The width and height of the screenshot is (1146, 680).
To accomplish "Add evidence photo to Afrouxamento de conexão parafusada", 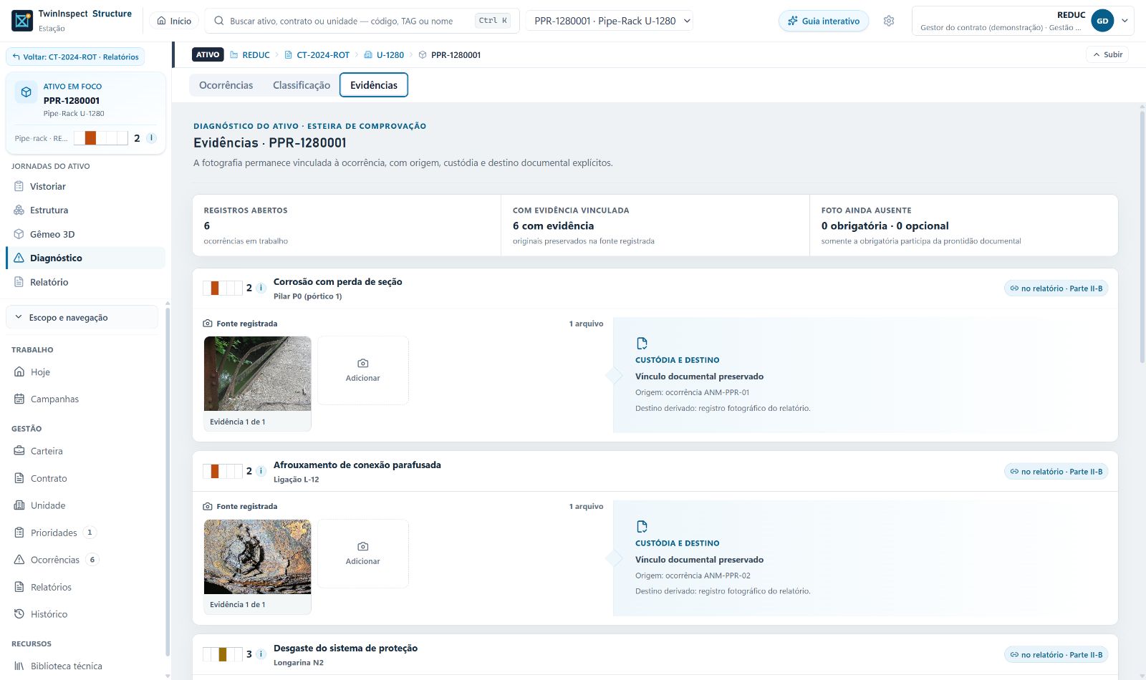I will click(x=363, y=553).
